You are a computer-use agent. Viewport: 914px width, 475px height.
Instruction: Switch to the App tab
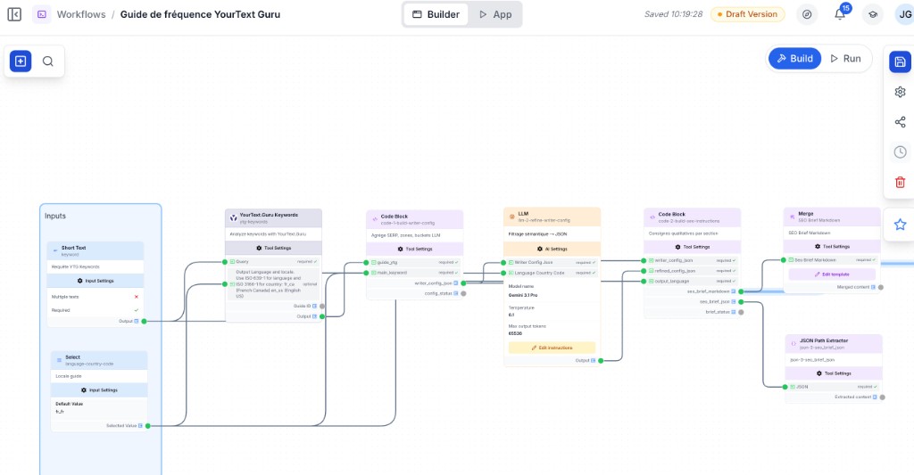pyautogui.click(x=495, y=14)
